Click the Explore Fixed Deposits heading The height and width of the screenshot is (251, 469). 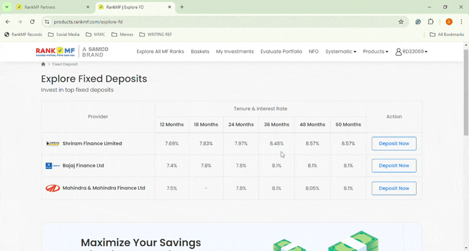click(94, 79)
